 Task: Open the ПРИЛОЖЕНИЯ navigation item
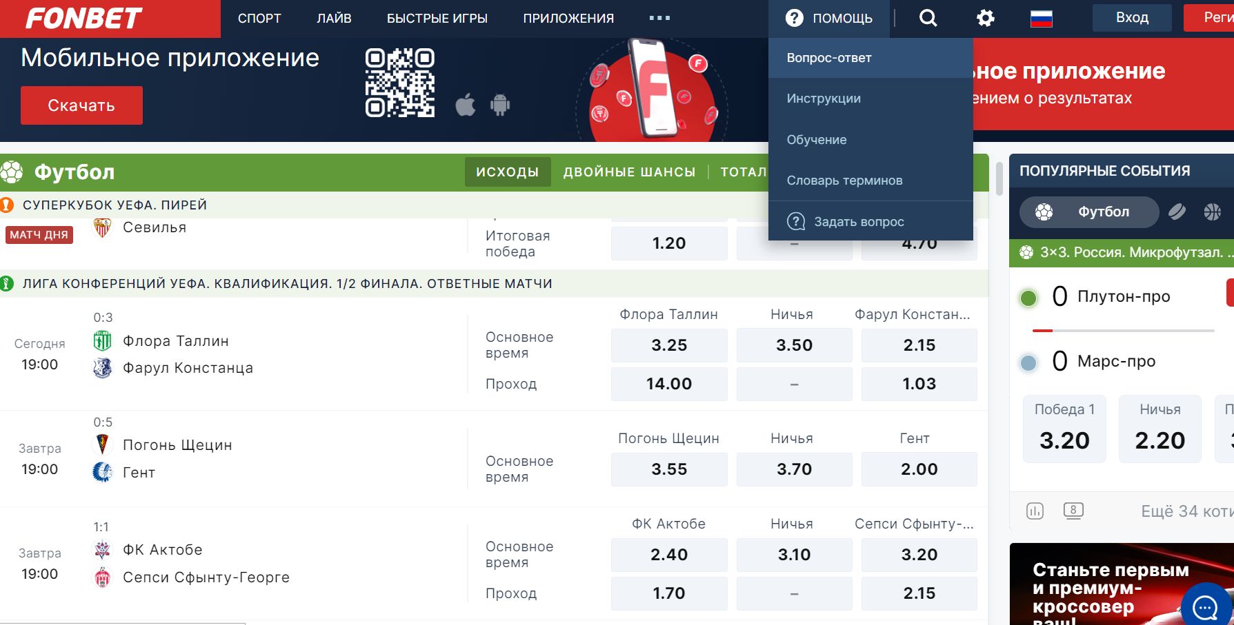click(x=568, y=19)
